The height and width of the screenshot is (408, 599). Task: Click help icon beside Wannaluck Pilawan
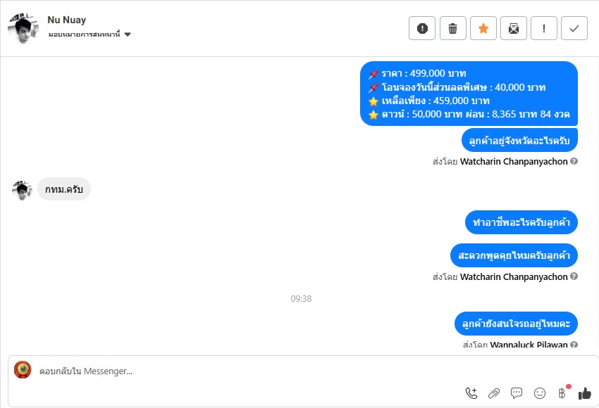click(x=574, y=344)
